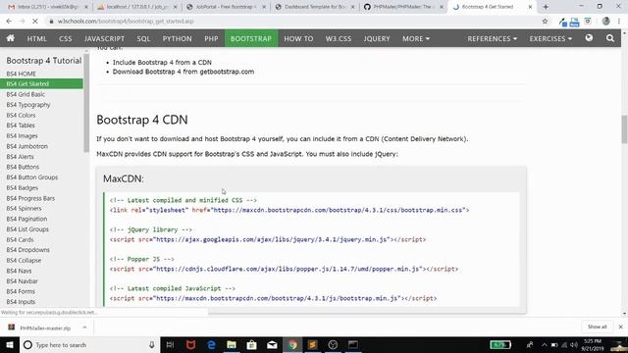628x353 pixels.
Task: Open BS4 Buttons link
Action: tap(23, 167)
